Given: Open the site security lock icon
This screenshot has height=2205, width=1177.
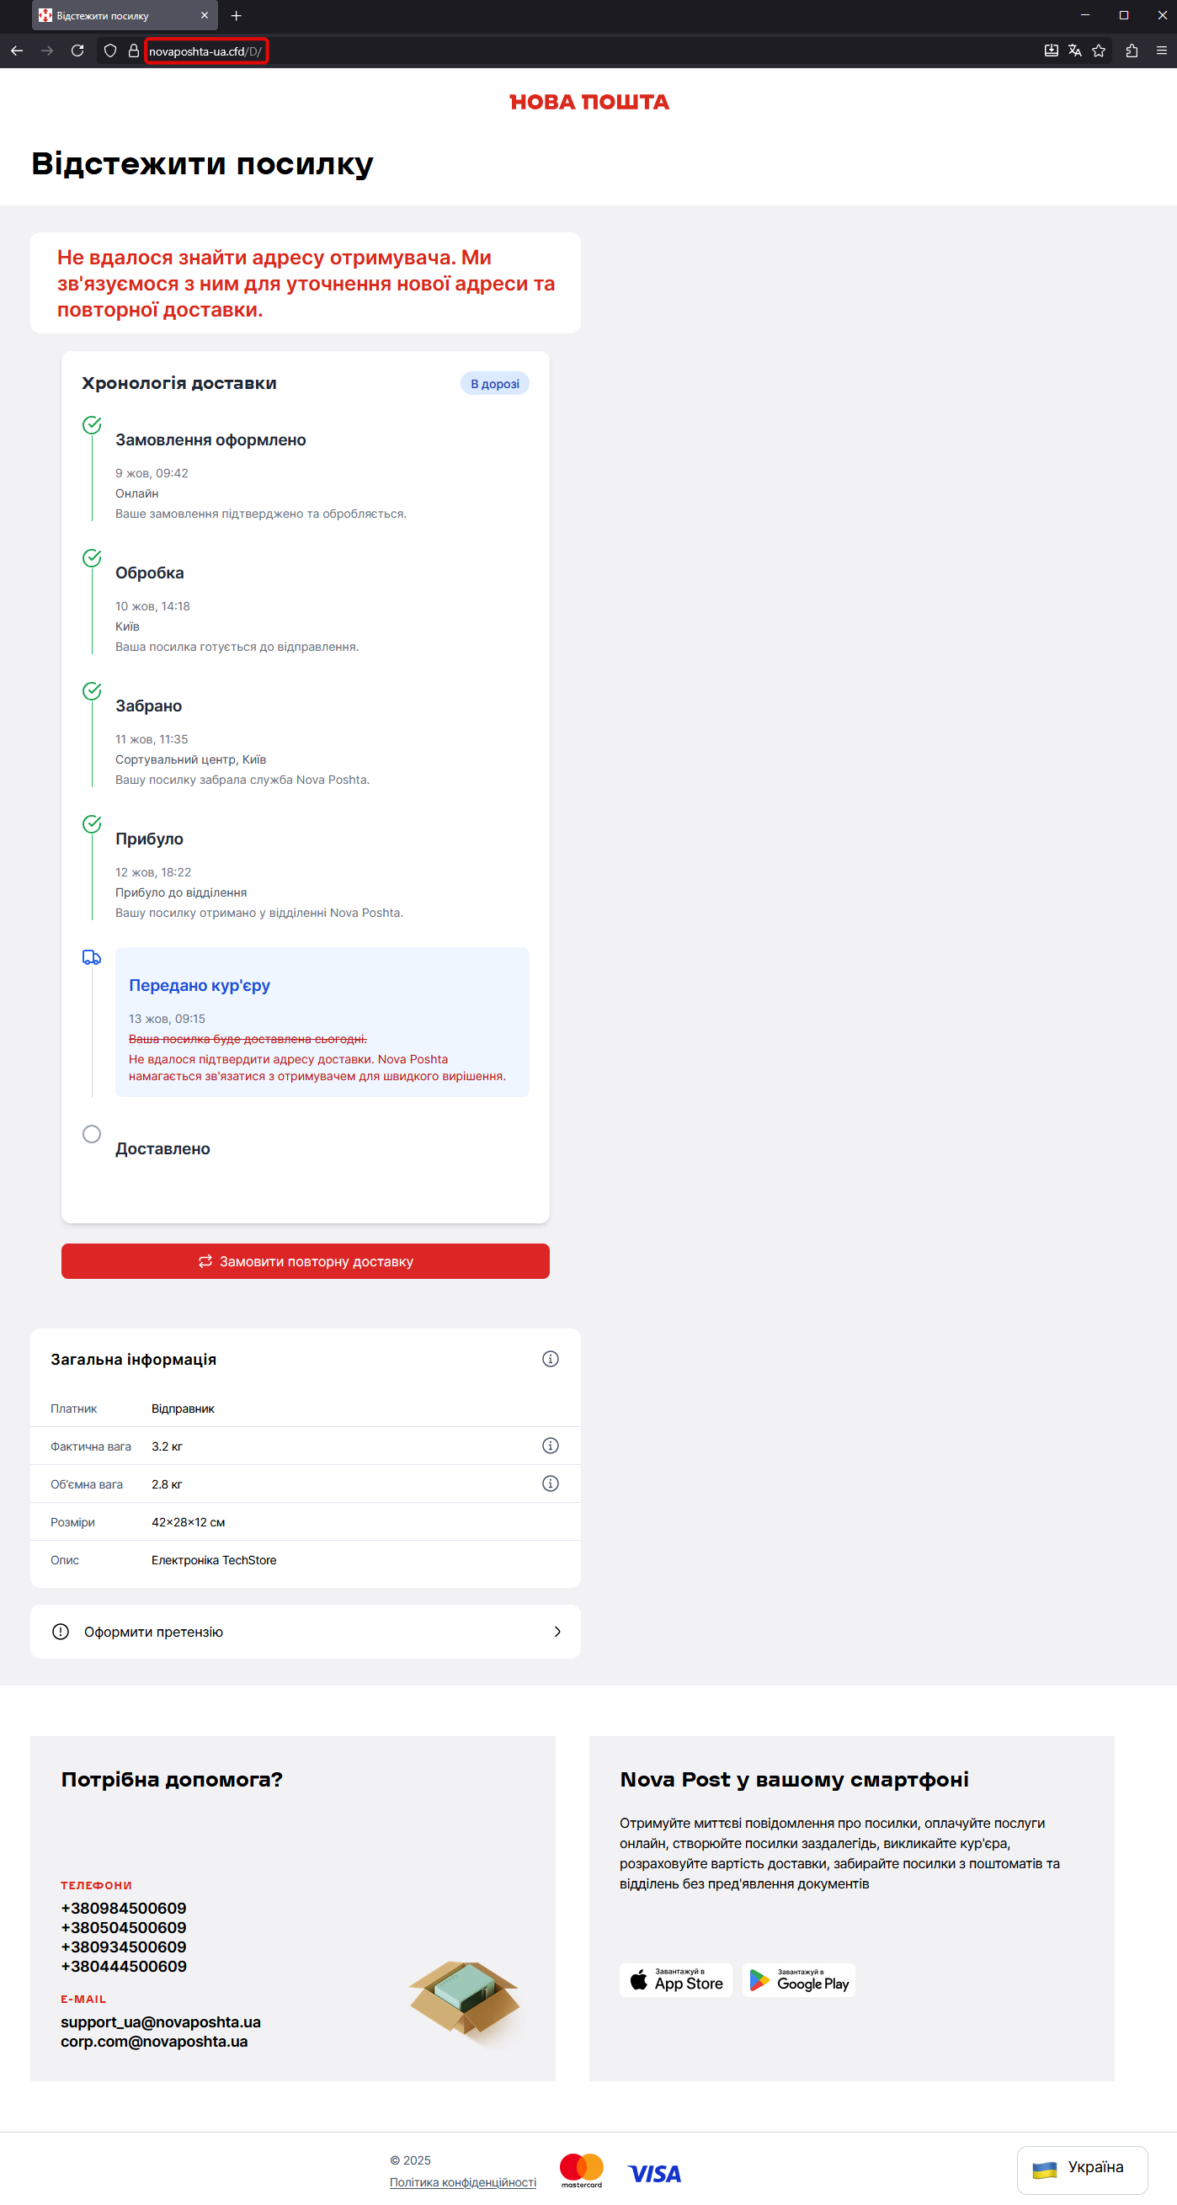Looking at the screenshot, I should (134, 51).
